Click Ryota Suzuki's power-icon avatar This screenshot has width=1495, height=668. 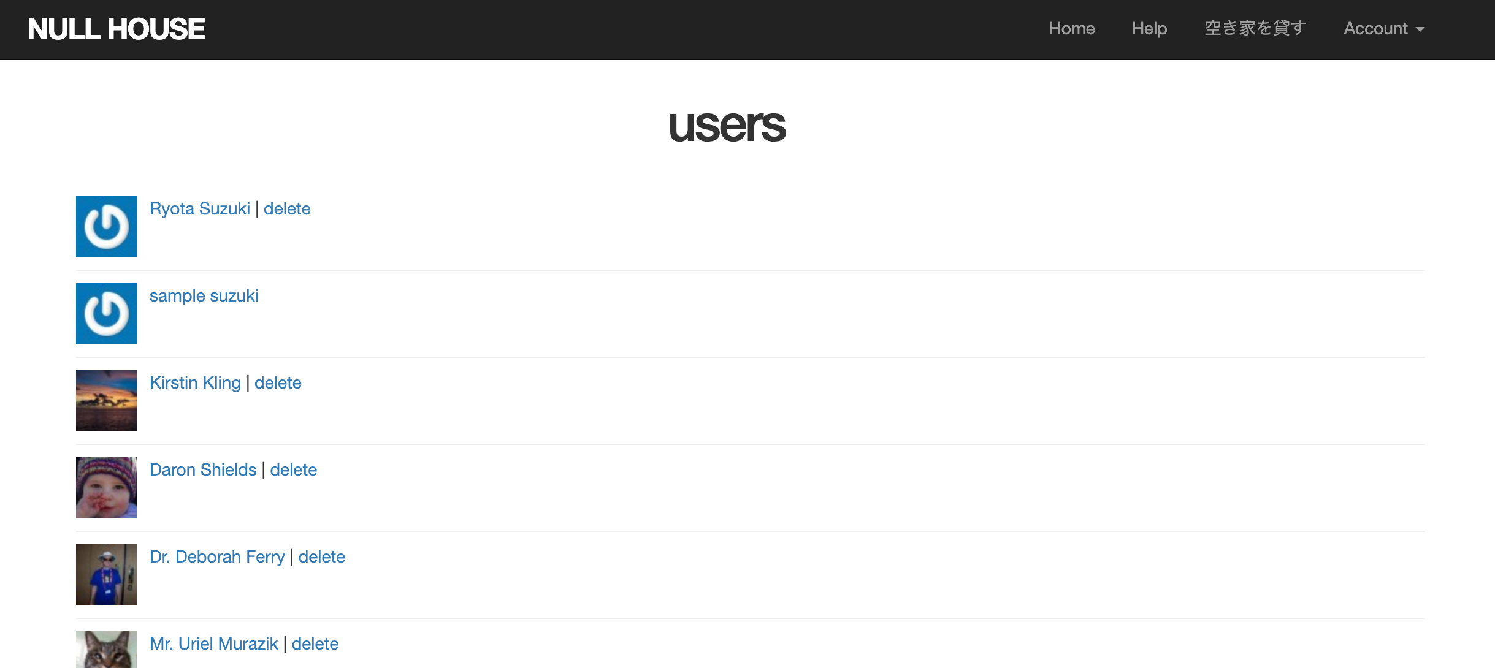click(x=107, y=227)
